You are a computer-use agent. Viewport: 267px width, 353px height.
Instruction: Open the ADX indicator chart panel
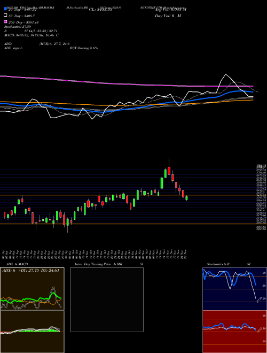click(x=32, y=289)
